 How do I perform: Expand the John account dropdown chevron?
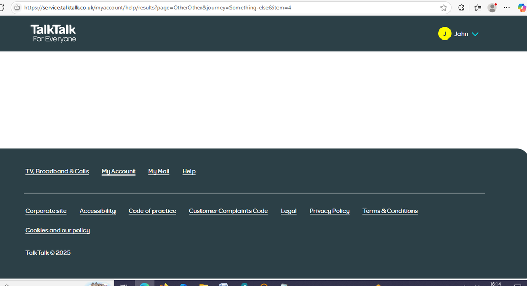[475, 34]
